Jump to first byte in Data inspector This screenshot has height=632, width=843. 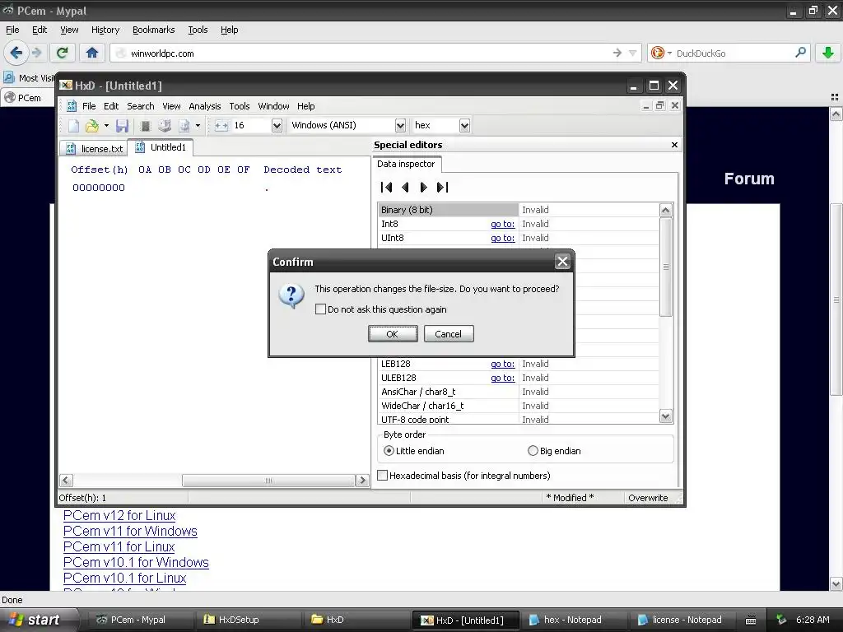[386, 187]
